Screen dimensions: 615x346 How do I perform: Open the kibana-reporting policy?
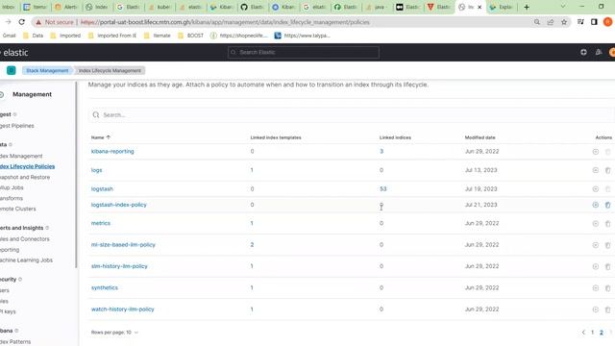pyautogui.click(x=112, y=152)
